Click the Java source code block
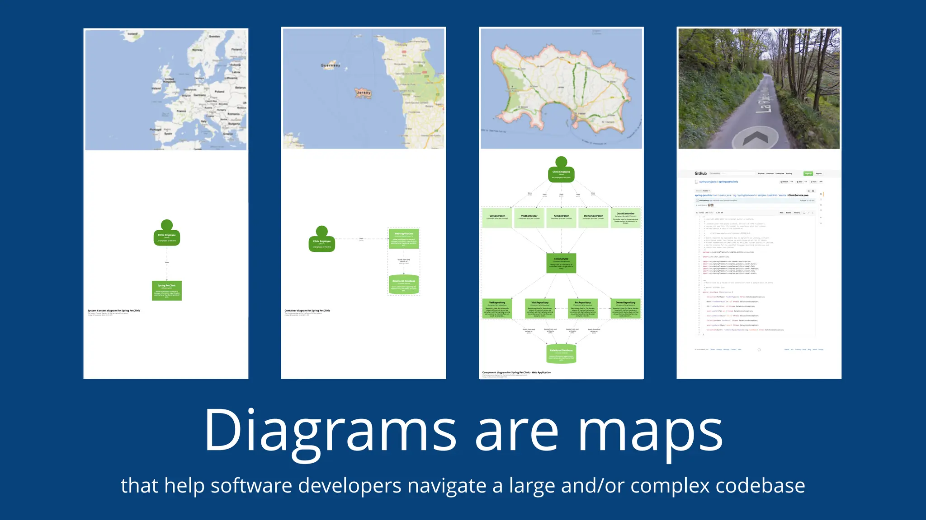The height and width of the screenshot is (520, 926). point(755,275)
